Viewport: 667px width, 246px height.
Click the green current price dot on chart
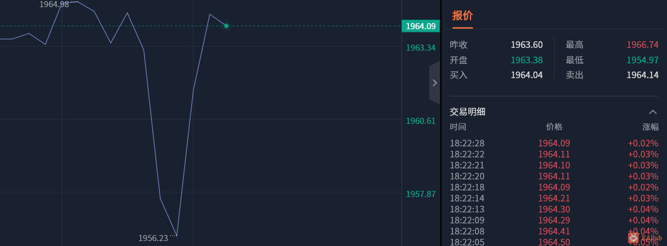226,26
